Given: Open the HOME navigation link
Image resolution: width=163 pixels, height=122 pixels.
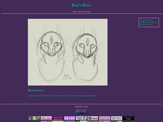Looking at the screenshot, I should (x=75, y=11).
